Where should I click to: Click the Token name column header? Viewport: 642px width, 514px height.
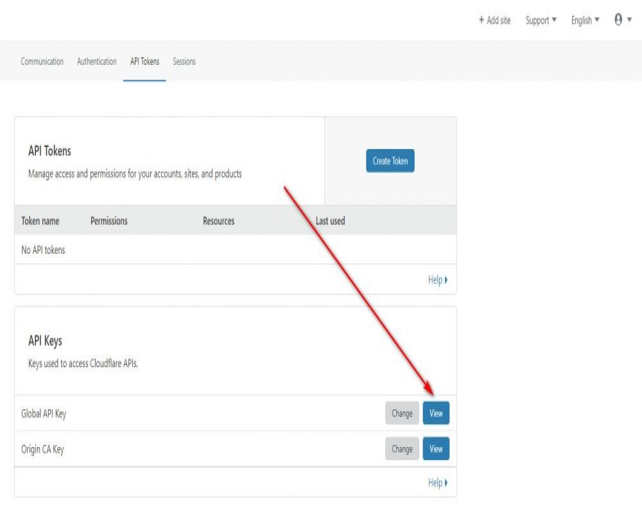pyautogui.click(x=40, y=221)
